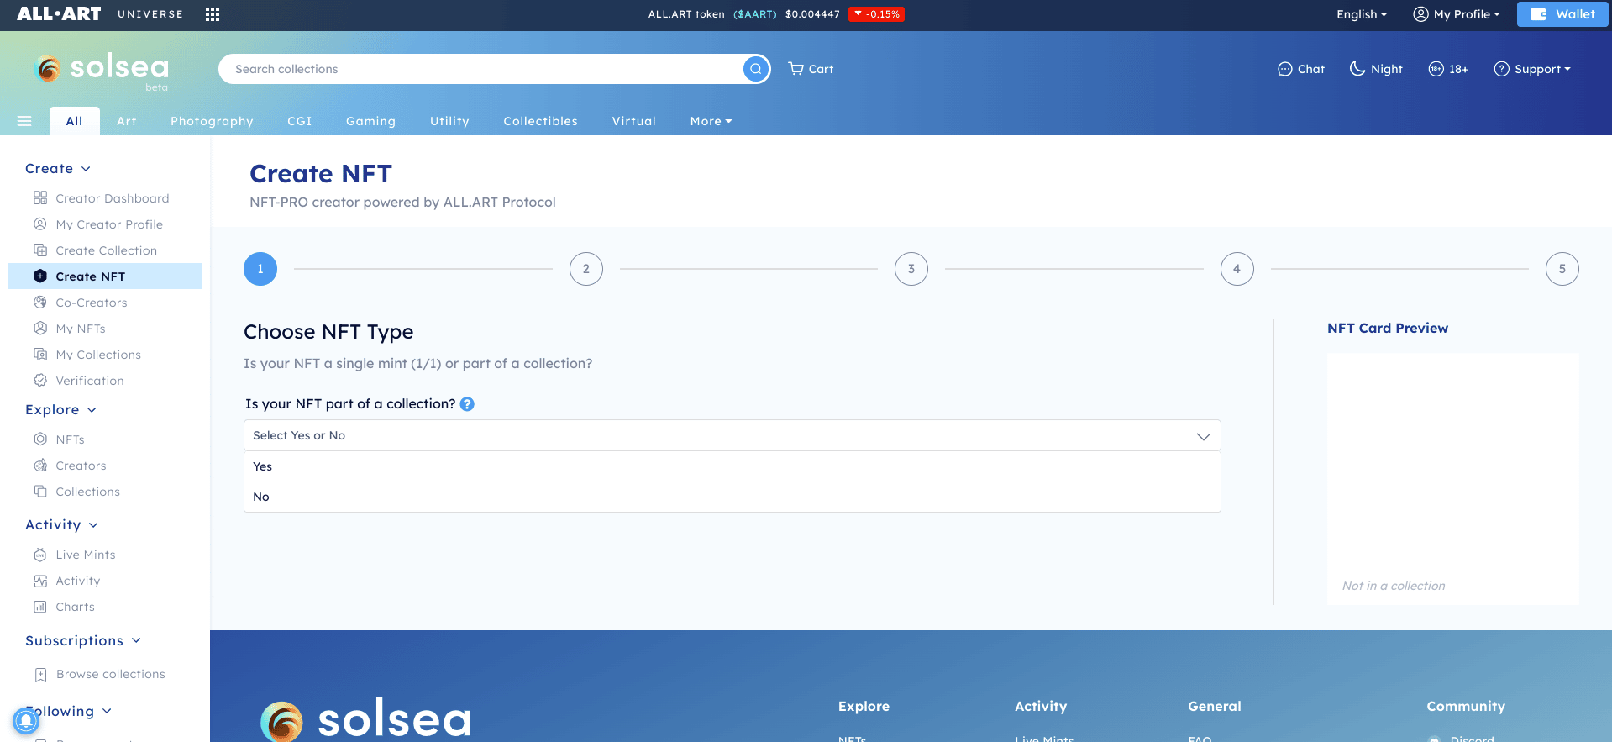Click the My Collections icon
1612x742 pixels.
click(40, 355)
